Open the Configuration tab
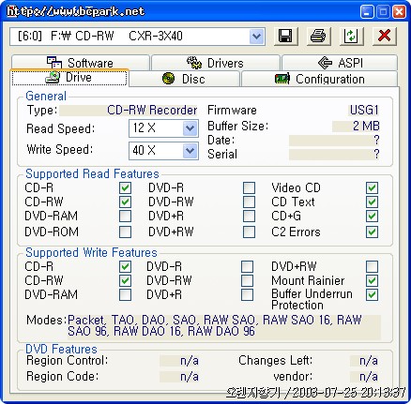411x404 pixels. (x=319, y=79)
